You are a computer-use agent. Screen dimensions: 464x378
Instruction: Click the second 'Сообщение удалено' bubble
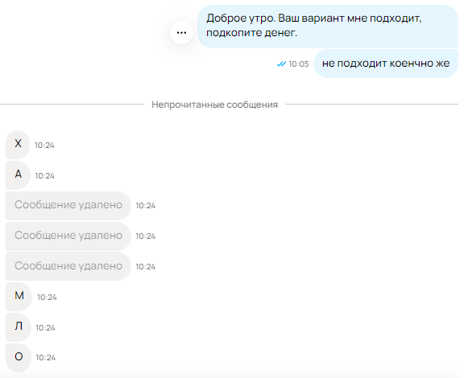[x=68, y=236]
